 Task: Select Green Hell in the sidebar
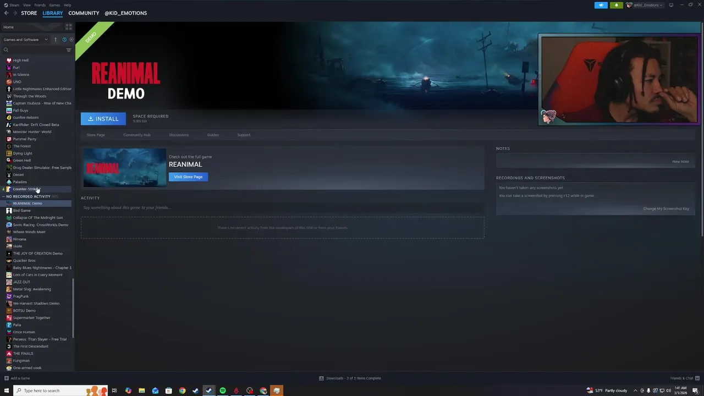pos(22,160)
